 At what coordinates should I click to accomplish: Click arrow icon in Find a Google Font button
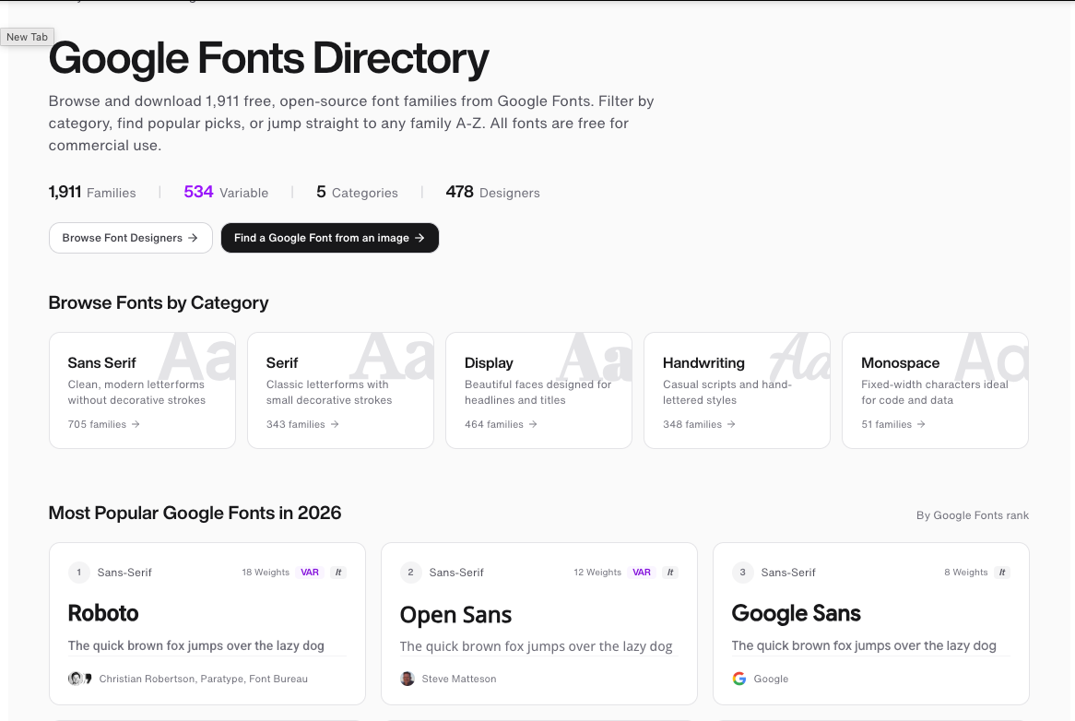pos(419,238)
